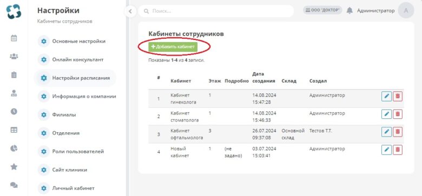Viewport: 422px width, 196px height.
Task: Click the search field Поиск
Action: (216, 11)
